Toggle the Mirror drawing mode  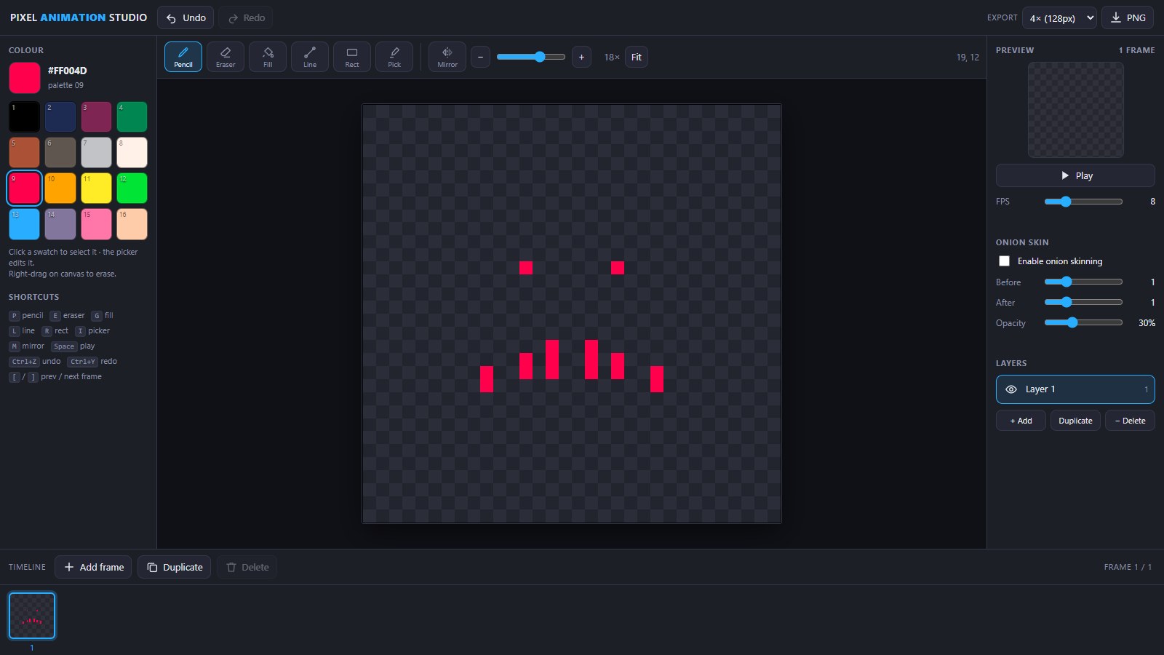(x=447, y=57)
